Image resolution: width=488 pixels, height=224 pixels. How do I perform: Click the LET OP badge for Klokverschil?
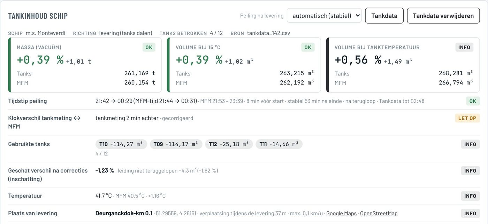pyautogui.click(x=467, y=118)
